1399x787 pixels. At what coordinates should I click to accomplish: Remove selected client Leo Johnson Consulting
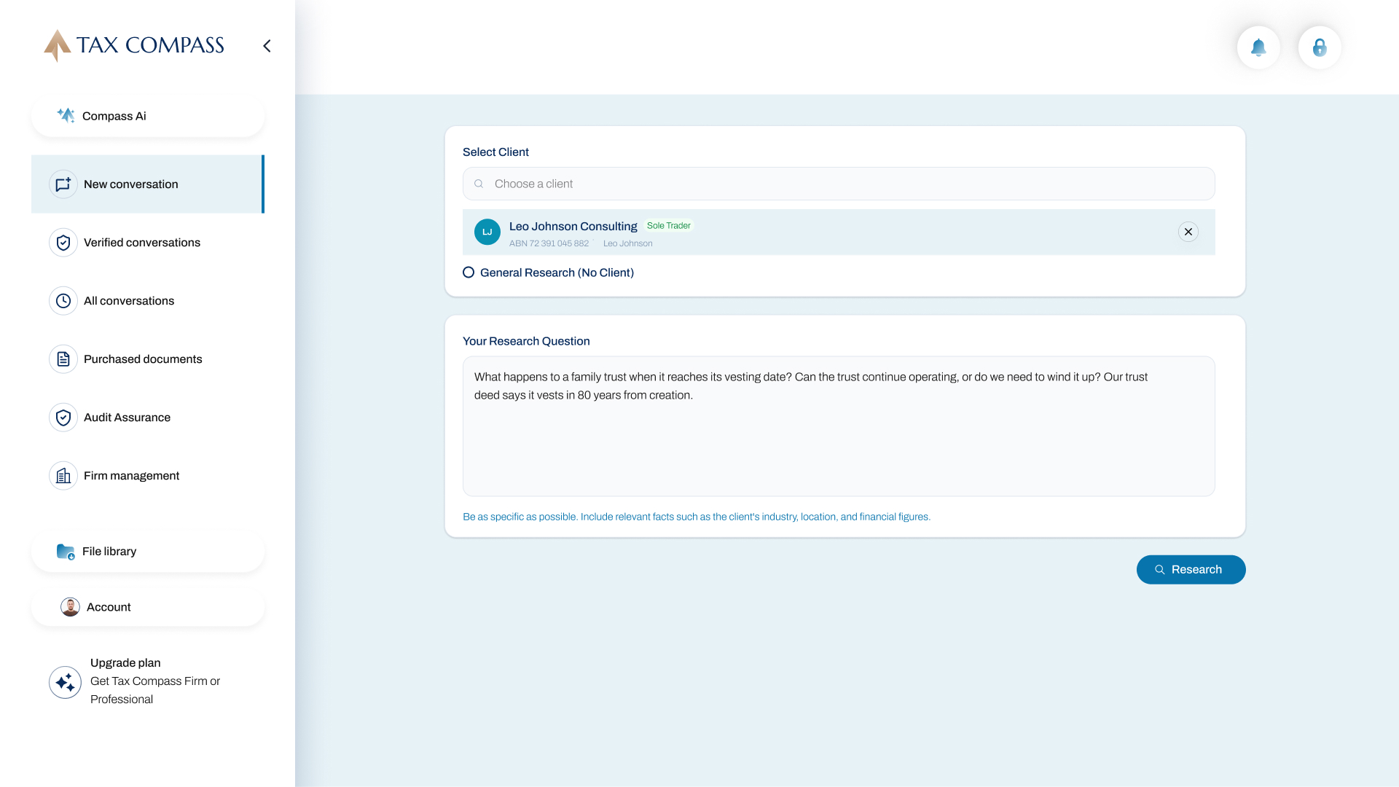coord(1188,232)
